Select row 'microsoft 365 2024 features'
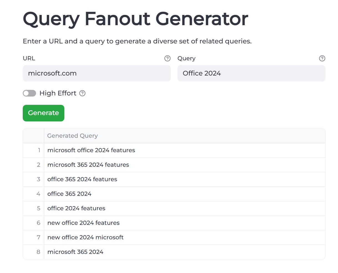338x273 pixels. click(174, 165)
